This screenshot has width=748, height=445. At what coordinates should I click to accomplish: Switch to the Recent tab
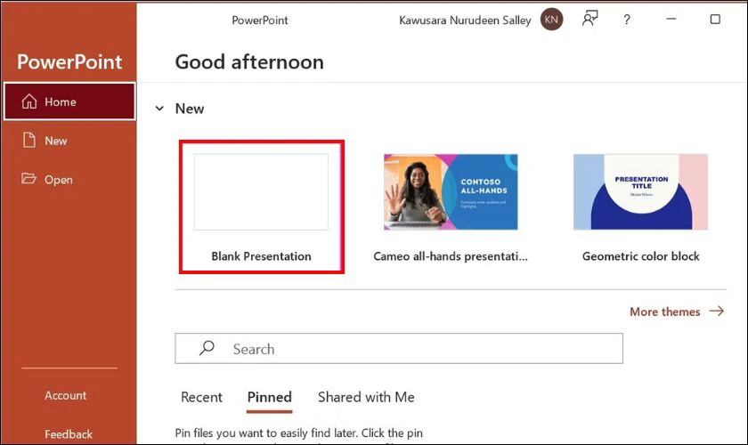pyautogui.click(x=201, y=397)
